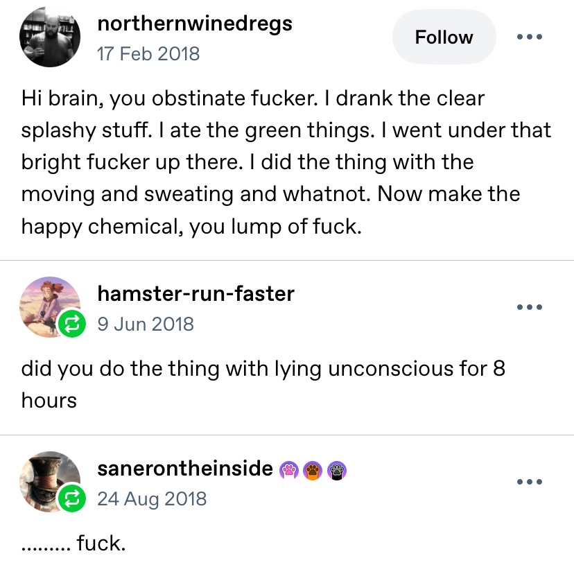Click the 9 Jun 2018 timestamp
574x574 pixels.
coord(146,324)
